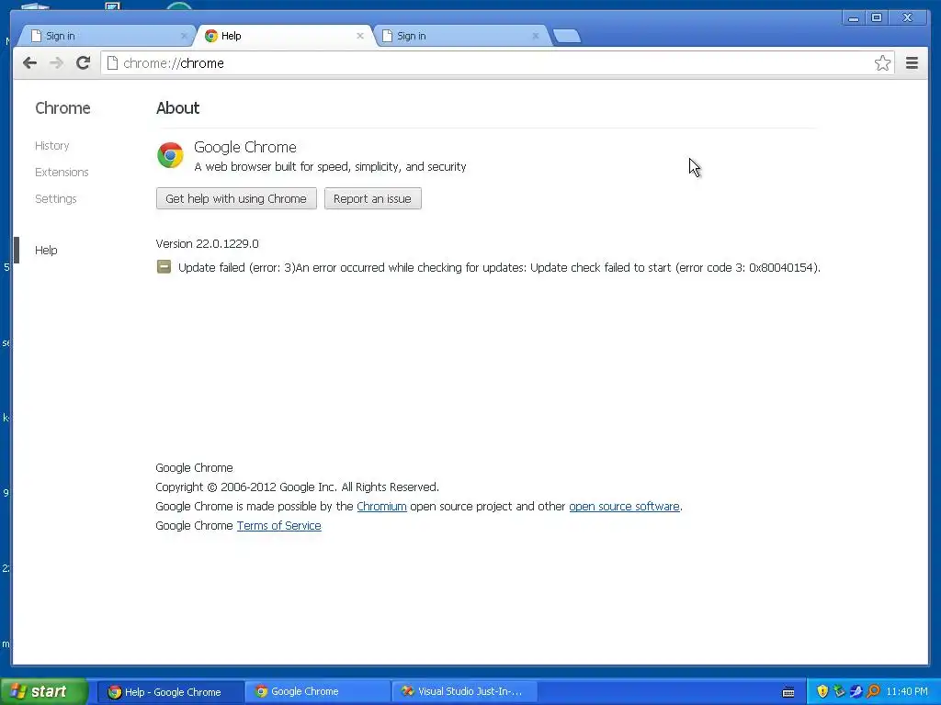This screenshot has height=705, width=941.
Task: Maximize the Chrome window
Action: tap(877, 18)
